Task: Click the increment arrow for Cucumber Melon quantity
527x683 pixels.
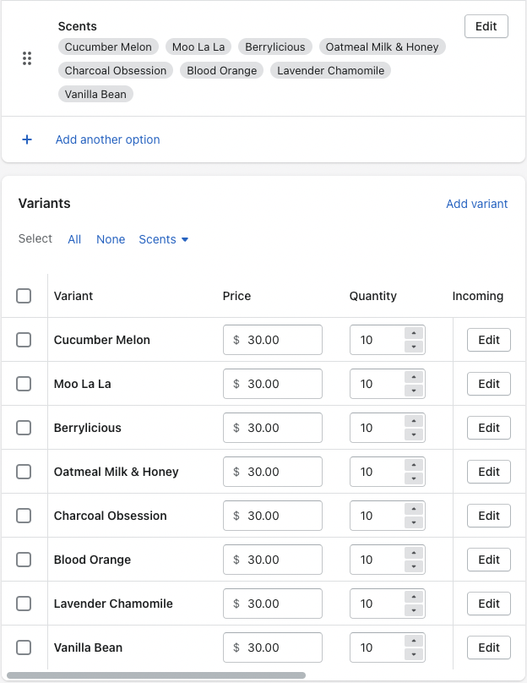Action: (413, 334)
